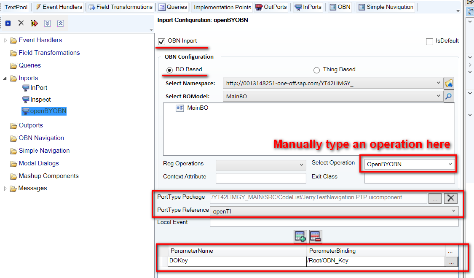Switch to the Field Transformations tab

(x=121, y=7)
